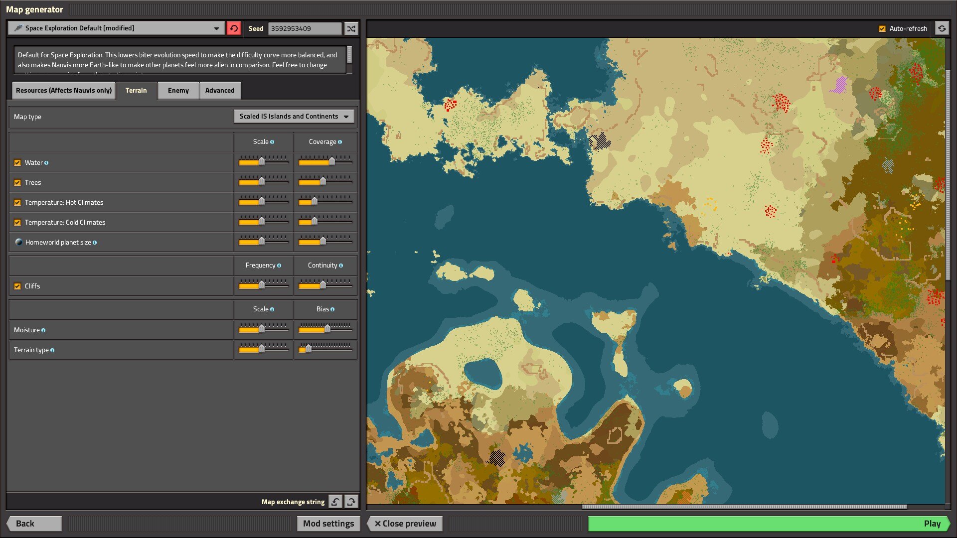Adjust the Trees coverage slider
Viewport: 957px width, 538px height.
click(x=325, y=181)
